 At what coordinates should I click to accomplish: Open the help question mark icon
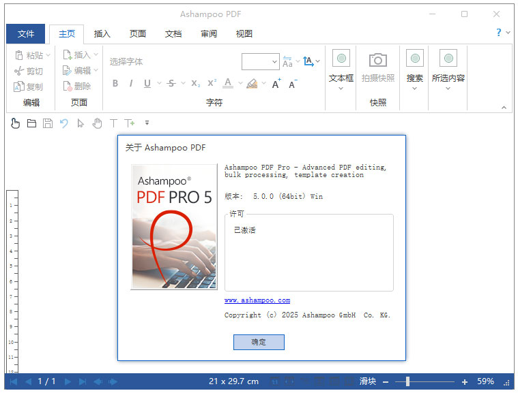(x=498, y=32)
